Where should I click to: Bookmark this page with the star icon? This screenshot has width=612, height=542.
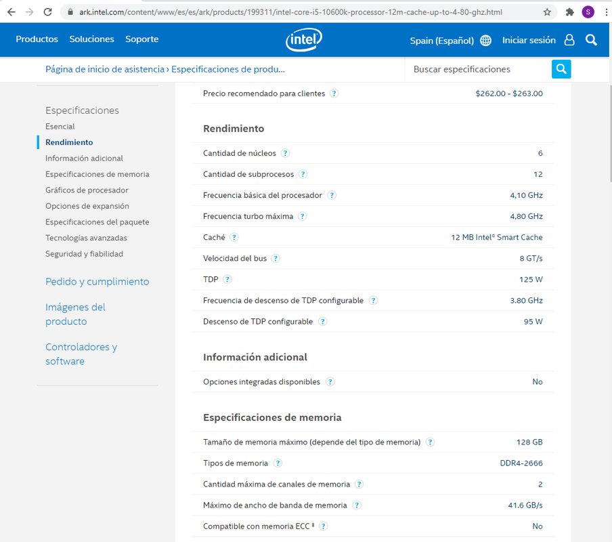click(547, 12)
